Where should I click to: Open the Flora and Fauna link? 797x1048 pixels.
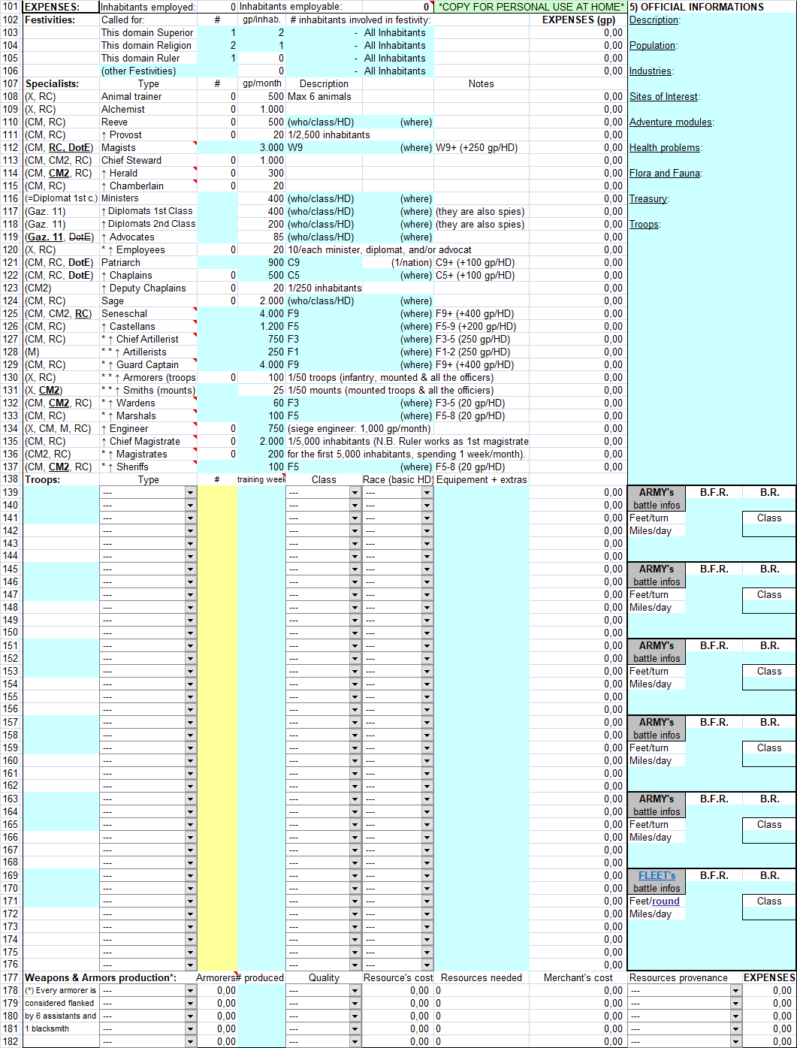click(x=665, y=174)
